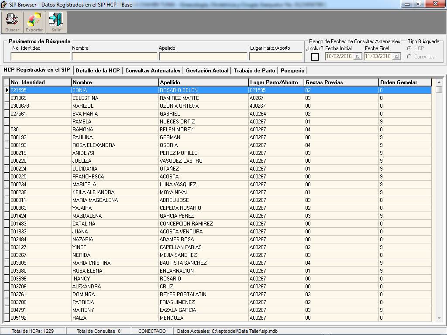Select the HCP search type radio
Viewport: 447px width, 335px height.
[x=409, y=48]
